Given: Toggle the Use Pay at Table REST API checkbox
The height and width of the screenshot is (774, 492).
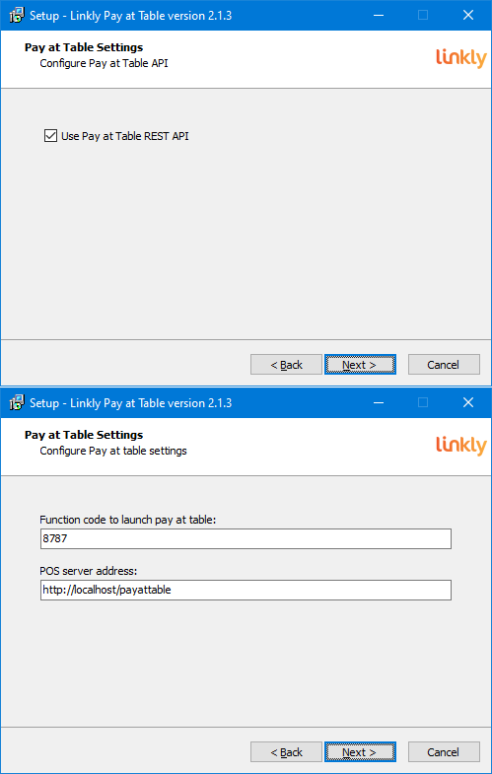Looking at the screenshot, I should coord(50,136).
